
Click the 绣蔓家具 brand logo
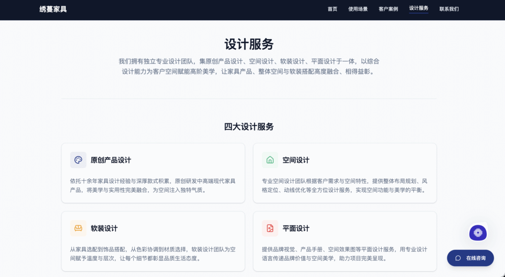[53, 9]
